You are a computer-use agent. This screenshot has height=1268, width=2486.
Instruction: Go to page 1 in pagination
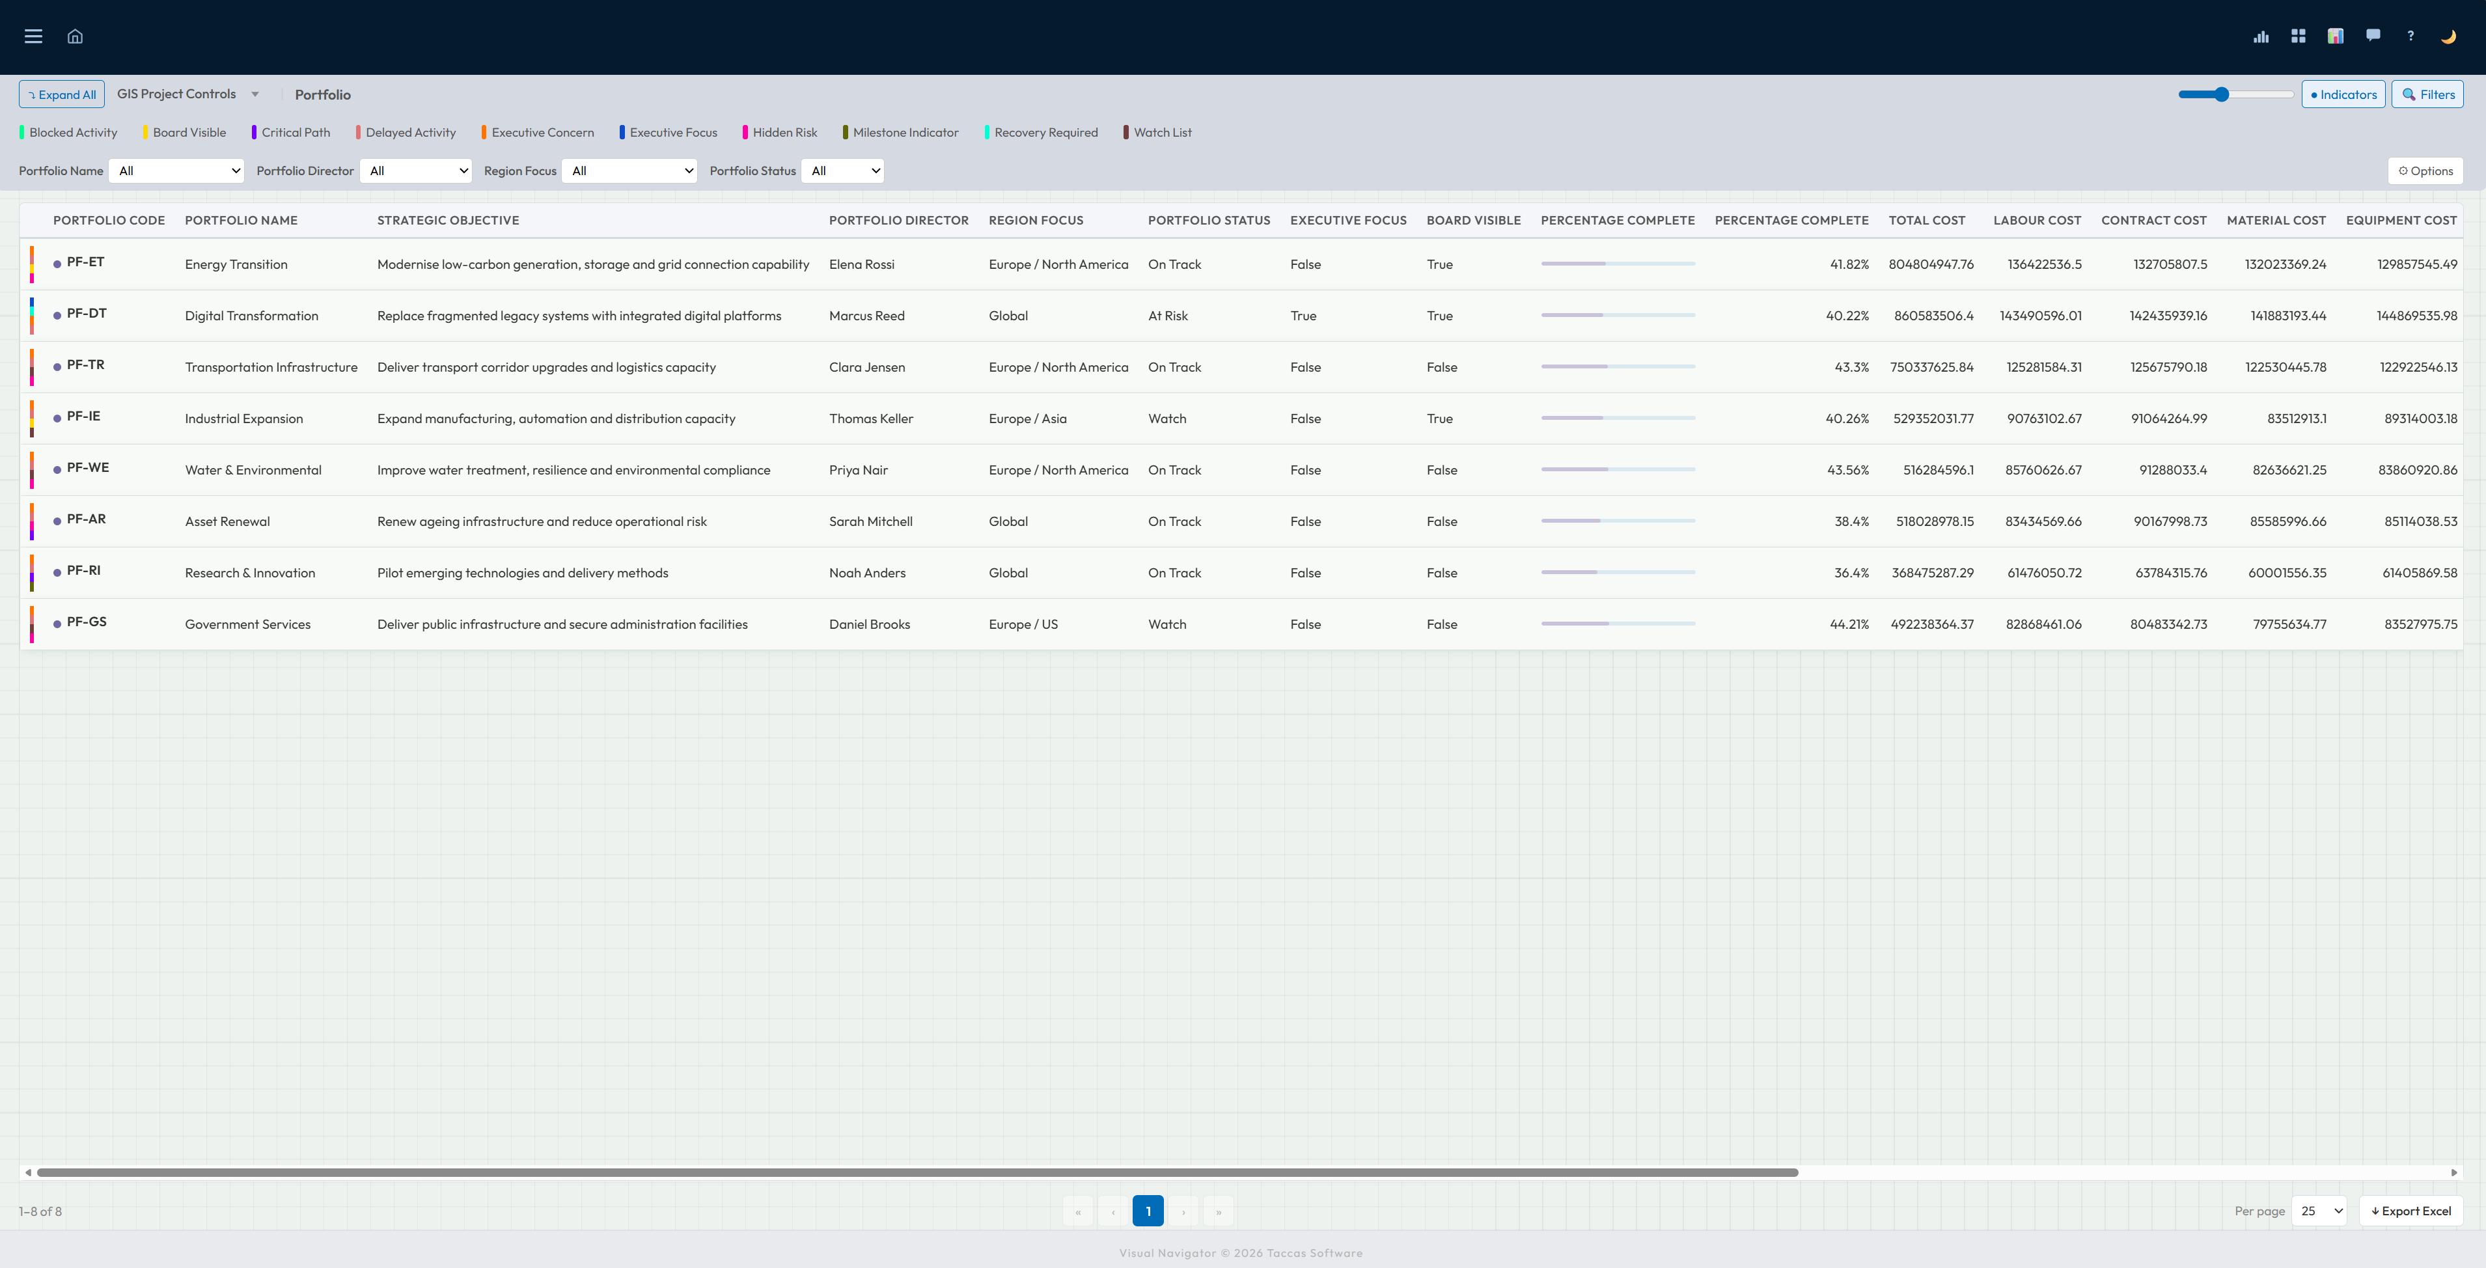click(x=1148, y=1211)
